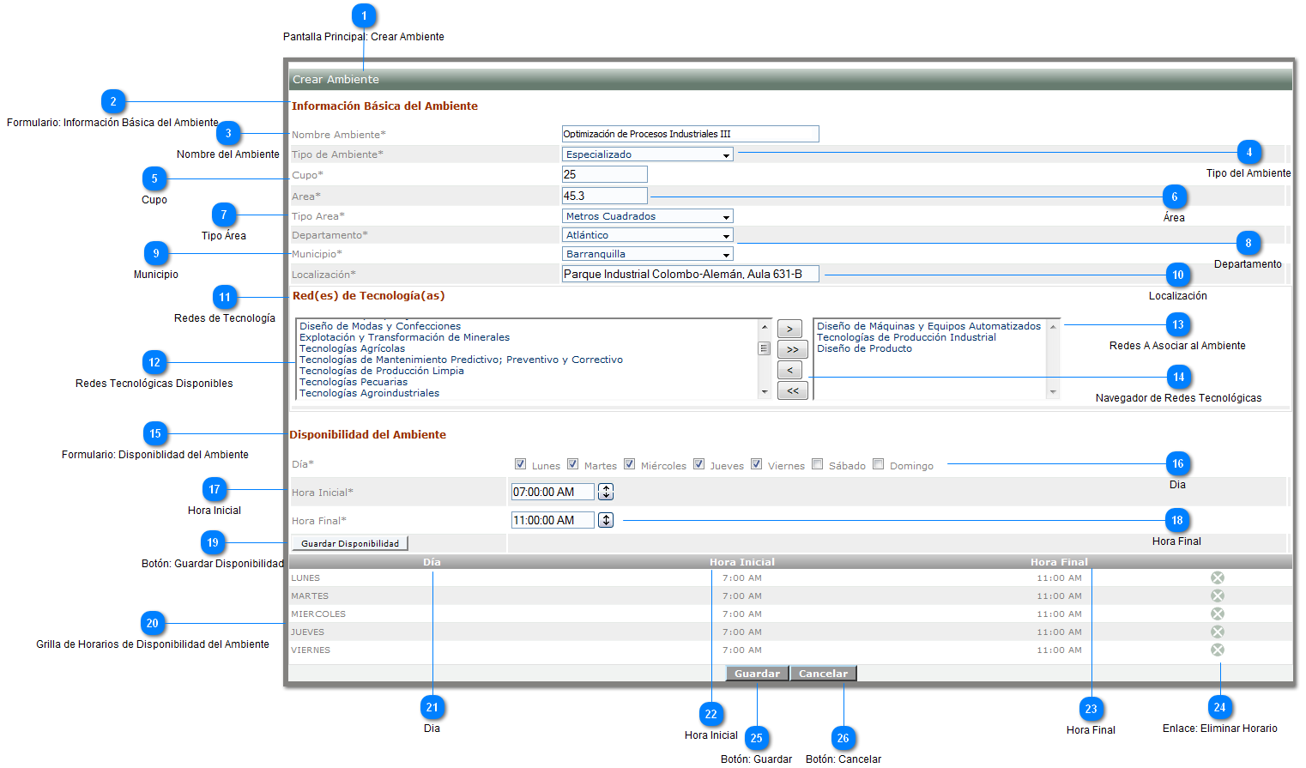Uncheck the Lunes checkbox

click(520, 464)
